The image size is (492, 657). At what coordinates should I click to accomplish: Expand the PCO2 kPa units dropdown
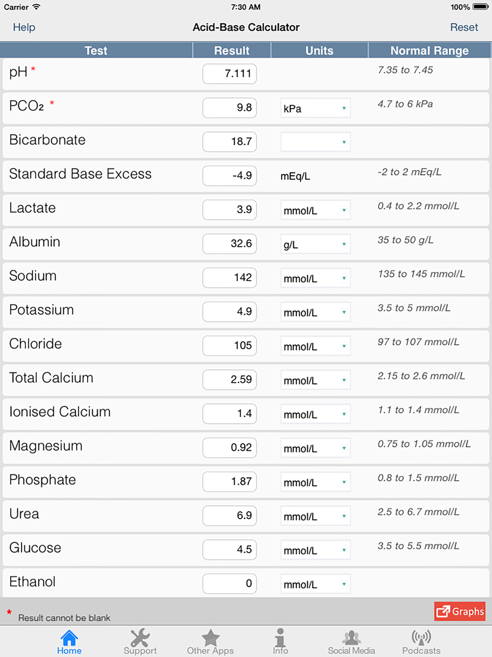315,108
